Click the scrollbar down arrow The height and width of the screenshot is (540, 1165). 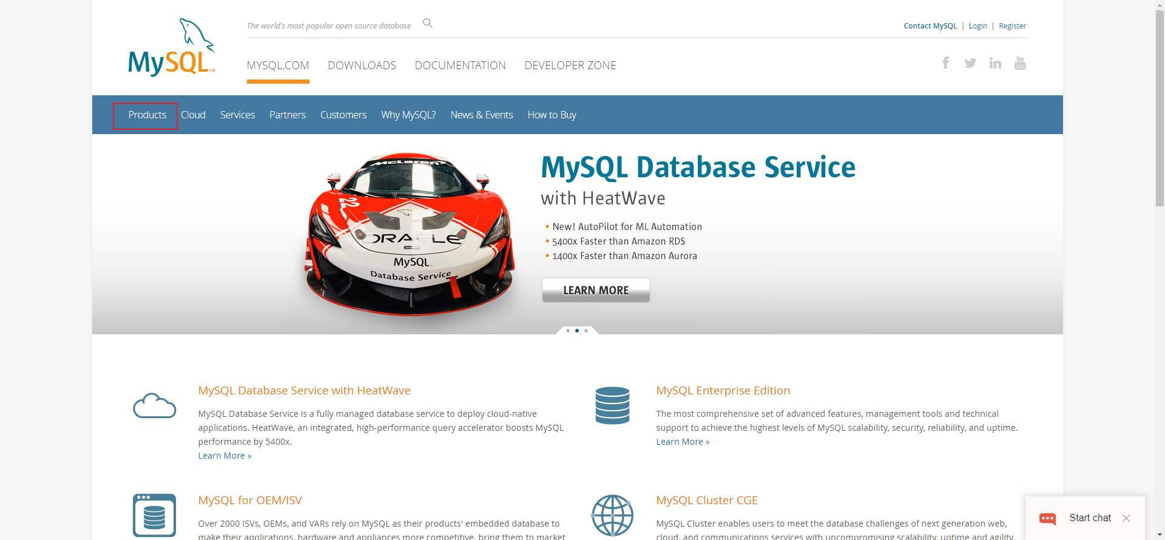(x=1160, y=535)
